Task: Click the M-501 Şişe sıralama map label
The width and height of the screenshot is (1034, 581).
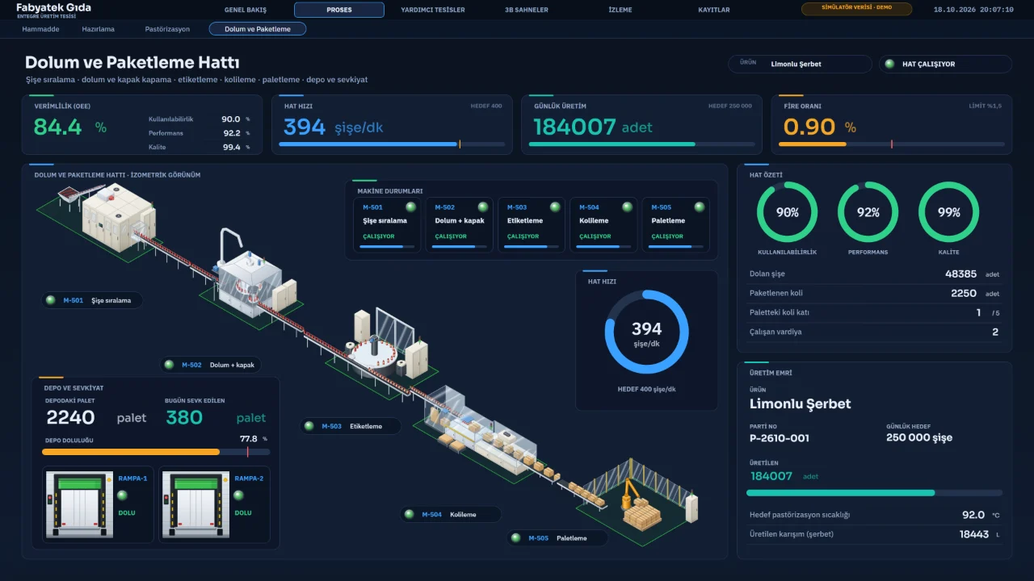Action: (x=92, y=300)
